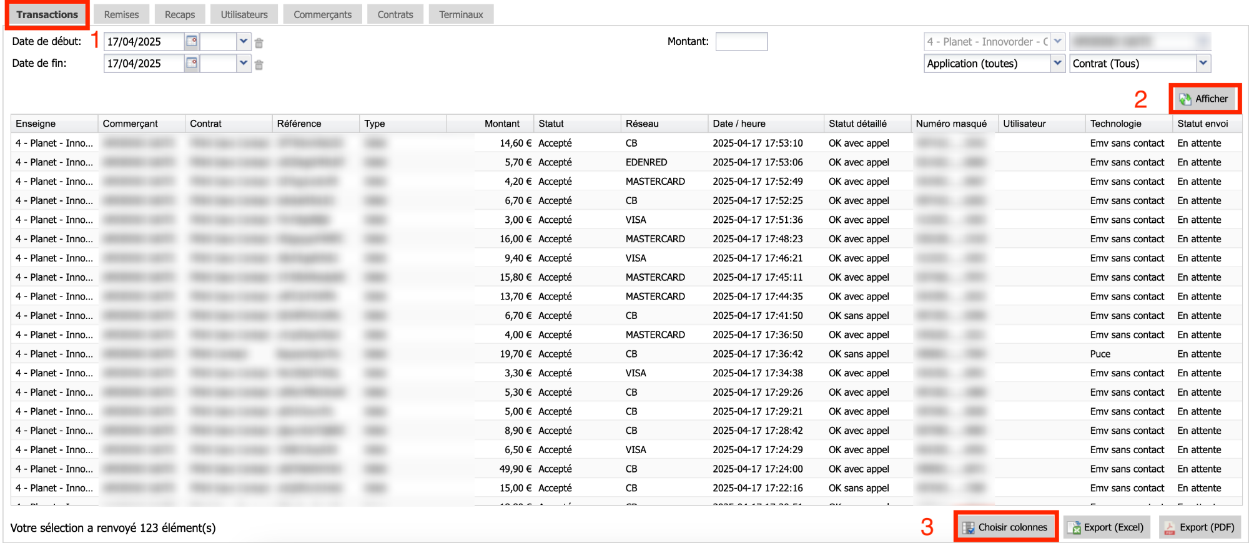This screenshot has width=1249, height=543.
Task: Clear the Date de fin with trash icon
Action: pyautogui.click(x=259, y=64)
